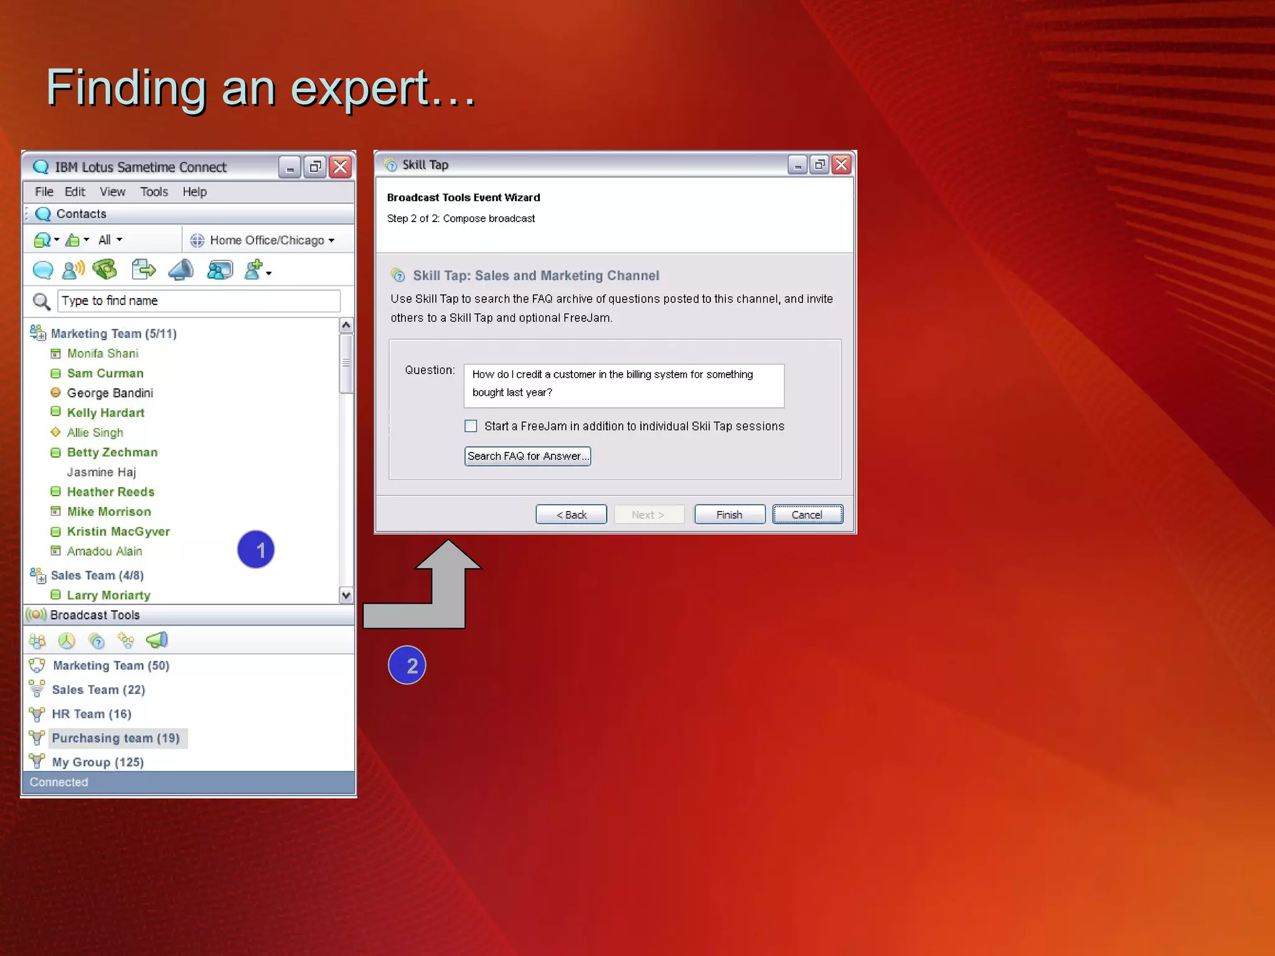This screenshot has width=1275, height=956.
Task: Click the meeting people-on-screen icon
Action: pyautogui.click(x=220, y=270)
